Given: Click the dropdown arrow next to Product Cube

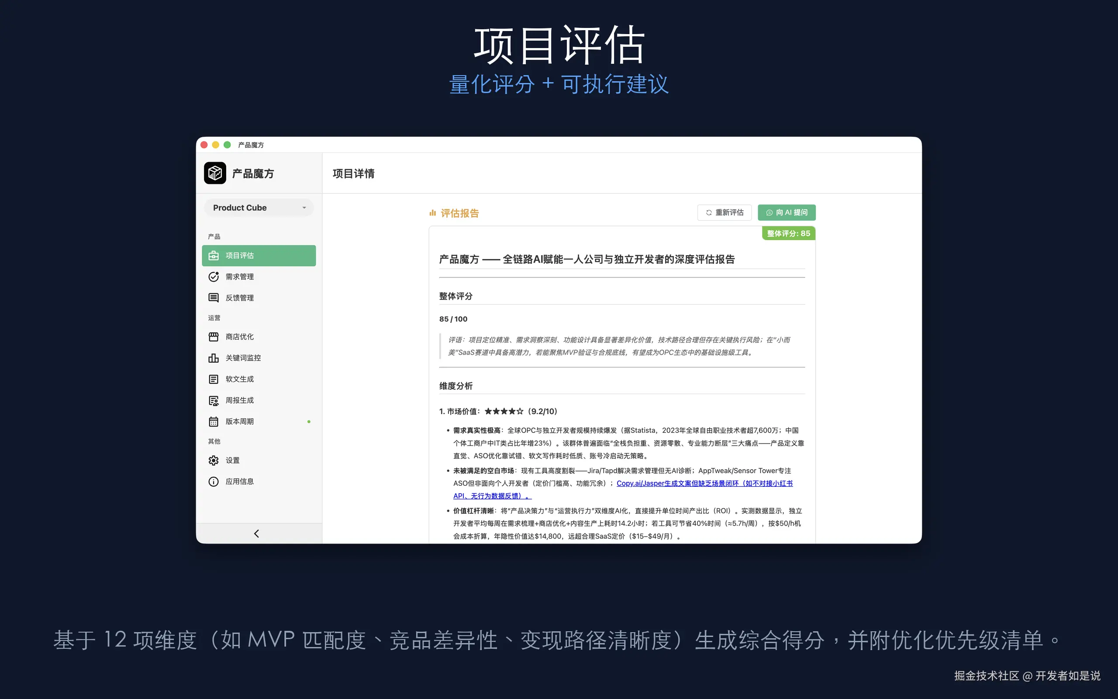Looking at the screenshot, I should [x=304, y=208].
